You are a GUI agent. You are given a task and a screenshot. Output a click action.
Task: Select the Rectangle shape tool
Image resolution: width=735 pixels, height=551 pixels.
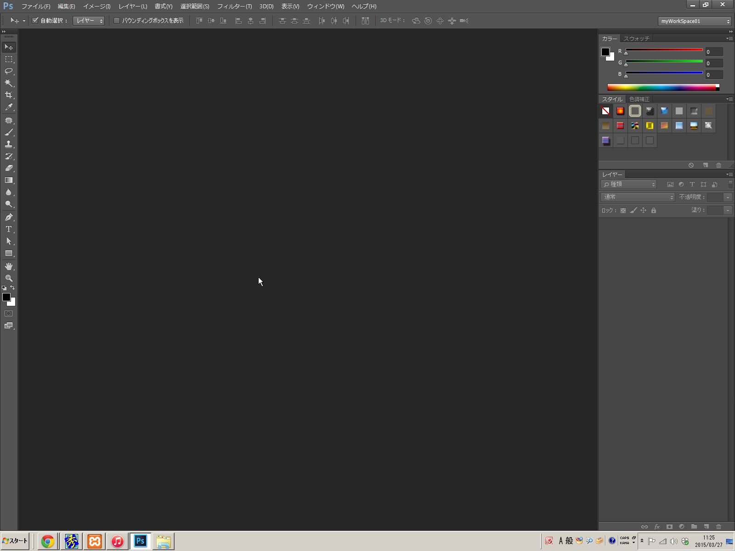pos(9,253)
